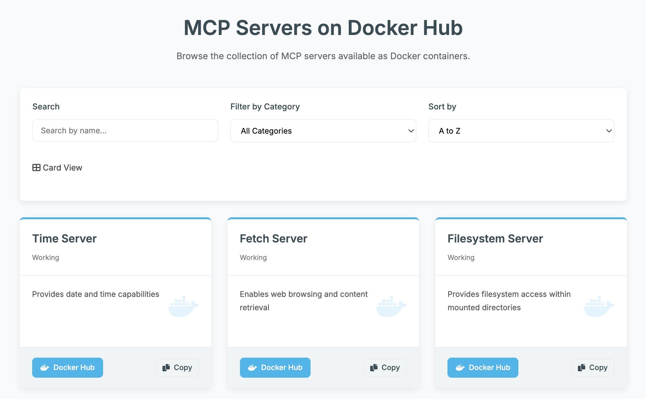Select the Fetch Server card title
This screenshot has width=646, height=399.
click(x=273, y=239)
